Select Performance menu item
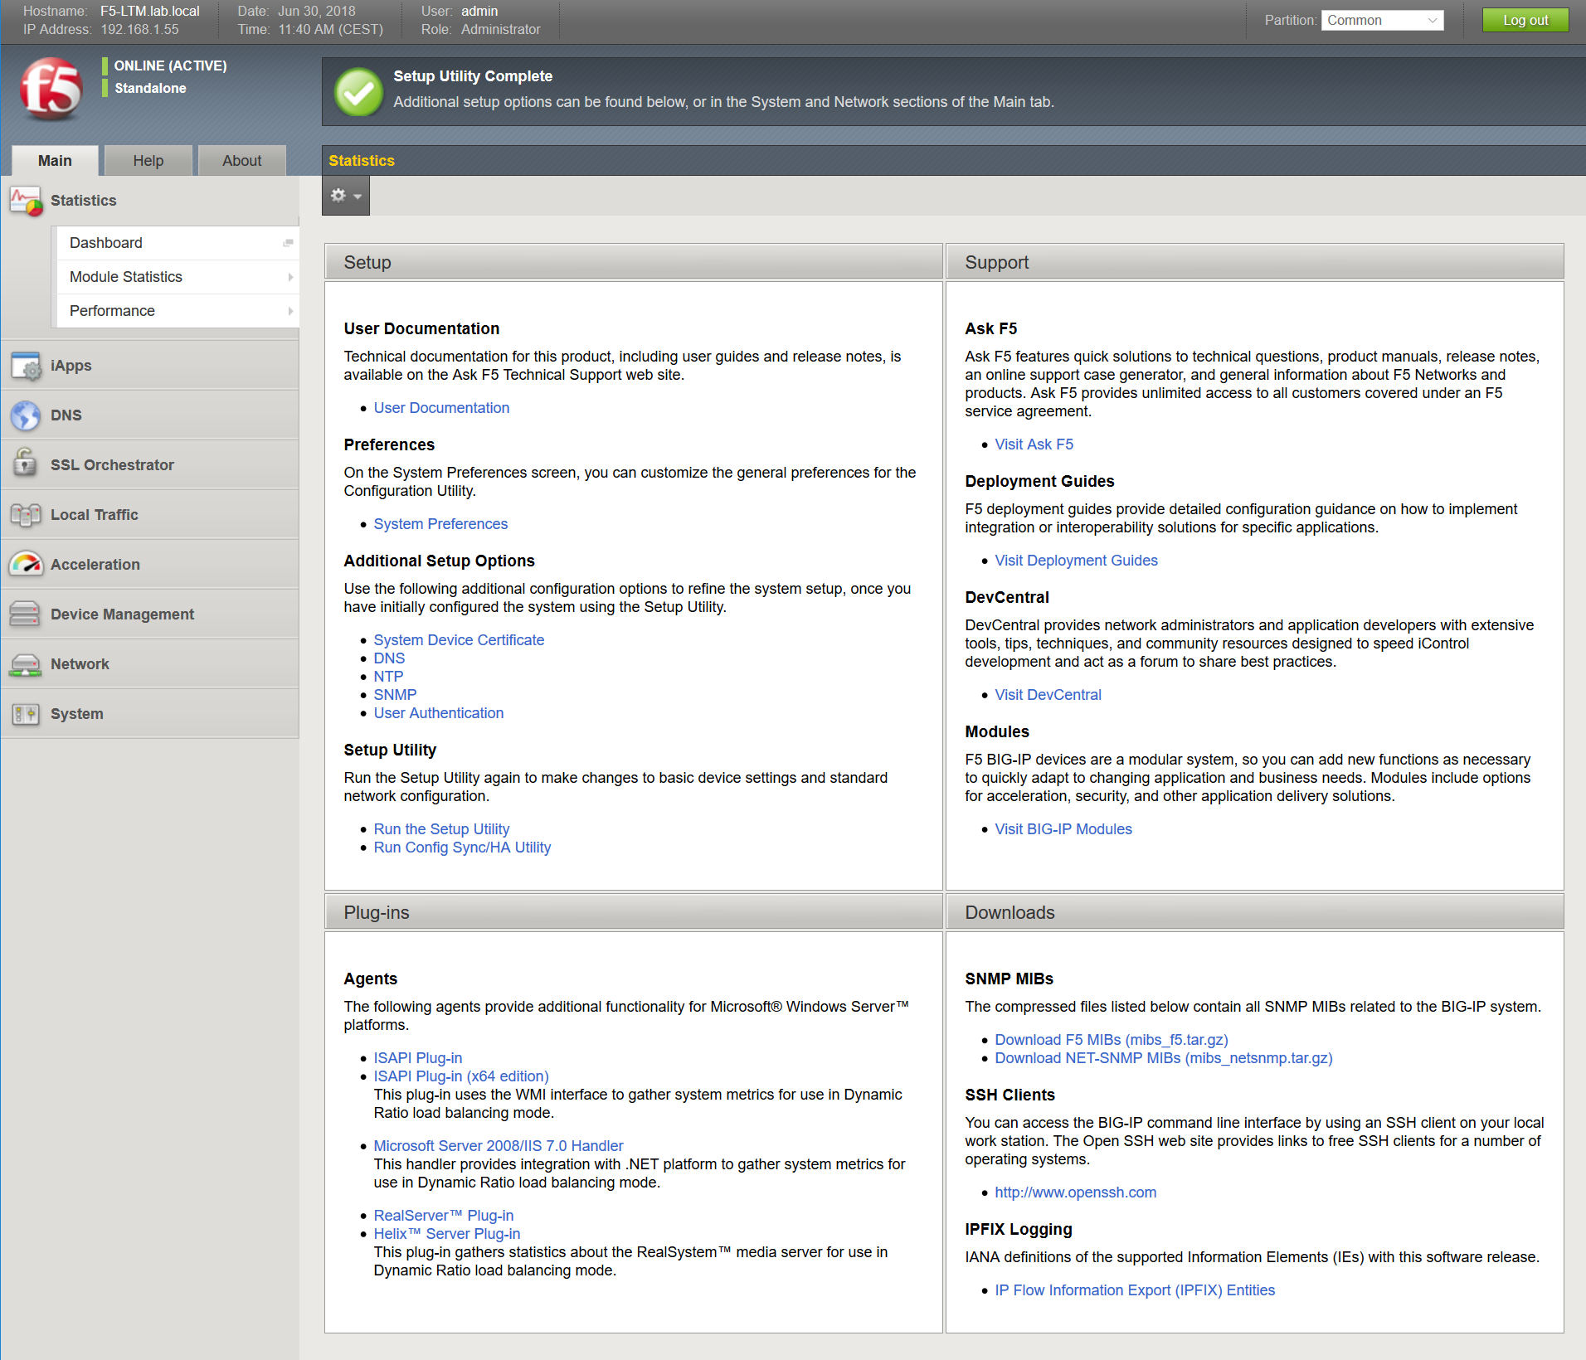Viewport: 1586px width, 1360px height. point(178,311)
